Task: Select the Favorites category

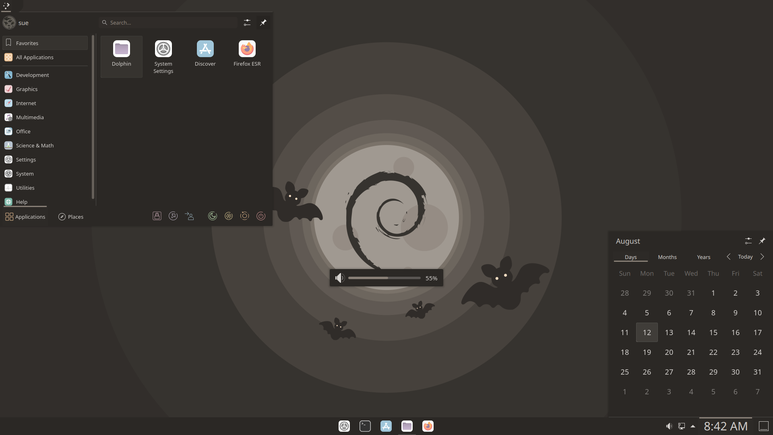Action: click(45, 43)
